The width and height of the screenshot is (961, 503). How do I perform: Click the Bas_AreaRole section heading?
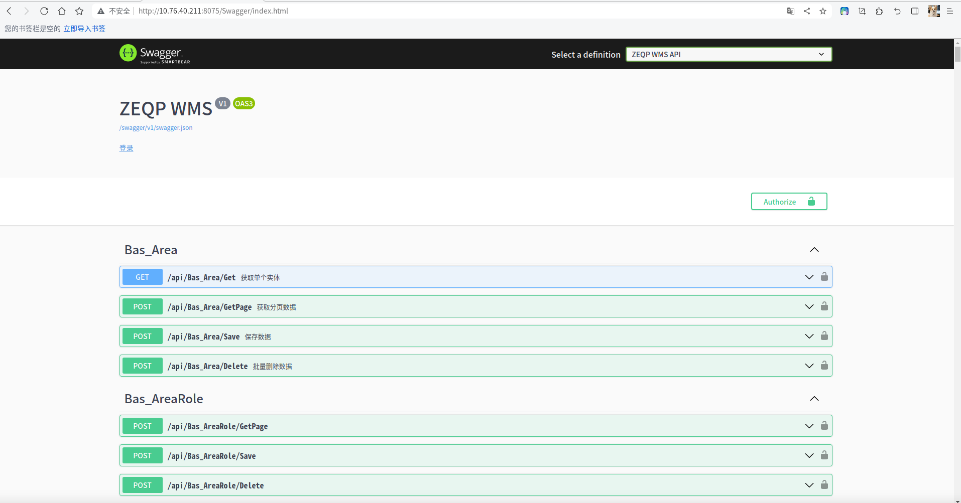pos(164,399)
